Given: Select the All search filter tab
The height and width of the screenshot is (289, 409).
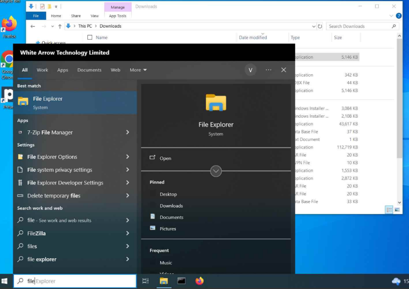Looking at the screenshot, I should (x=25, y=70).
